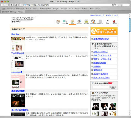131x118 pixels.
Task: Open the 利用規約 sidebar link
Action: pos(97,66)
